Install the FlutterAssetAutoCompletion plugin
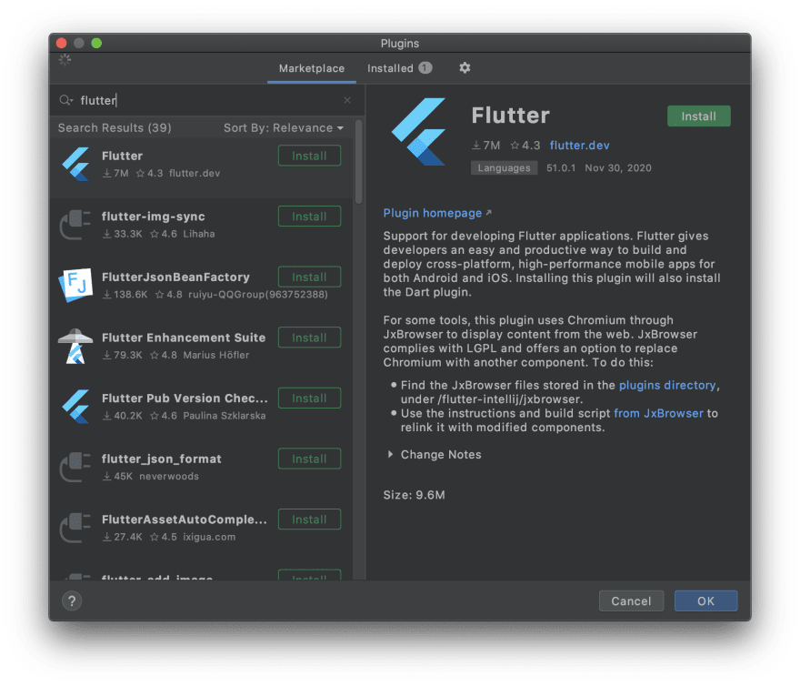The height and width of the screenshot is (686, 800). point(309,520)
